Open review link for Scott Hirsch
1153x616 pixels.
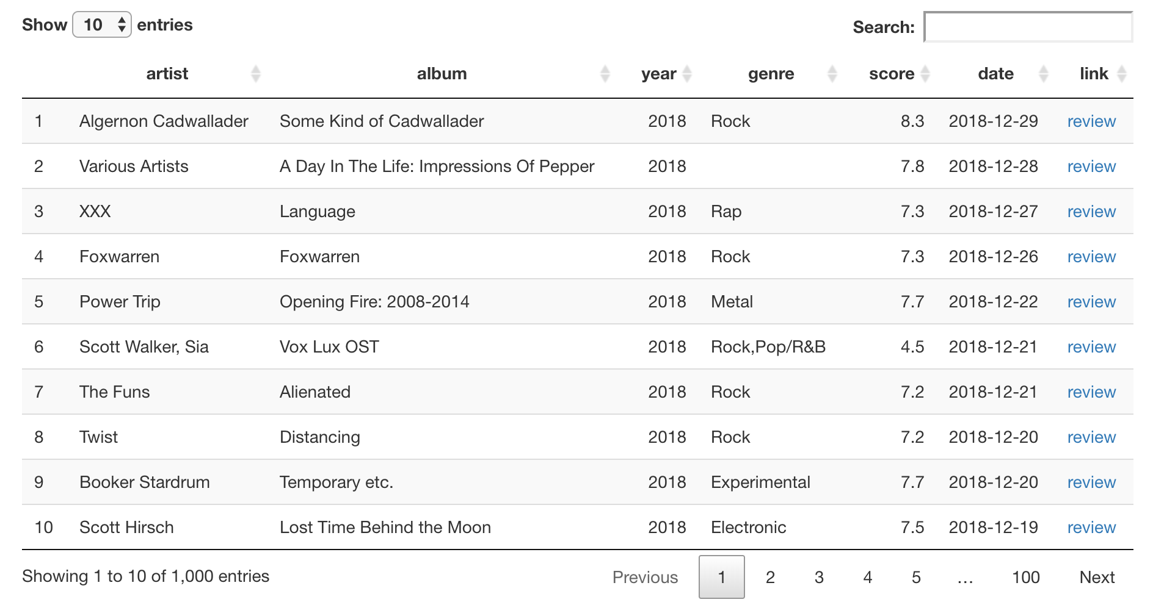pos(1091,528)
